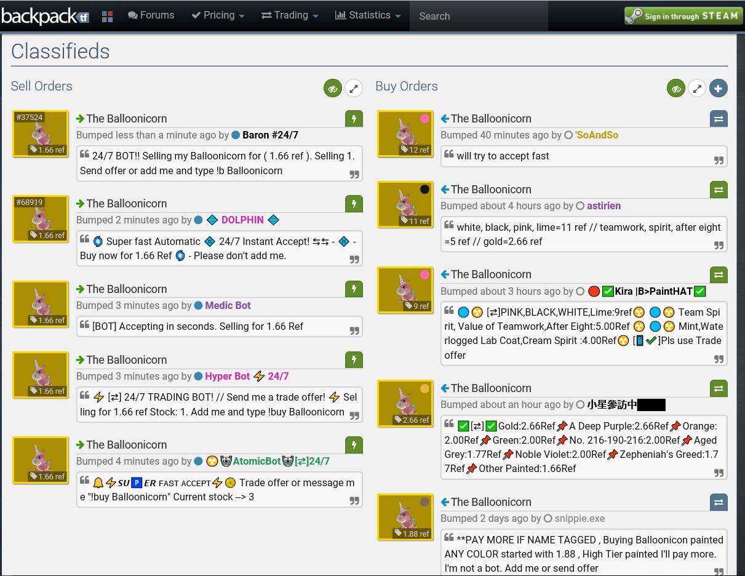The image size is (745, 576).
Task: Open AtomicBot user profile
Action: (x=268, y=461)
